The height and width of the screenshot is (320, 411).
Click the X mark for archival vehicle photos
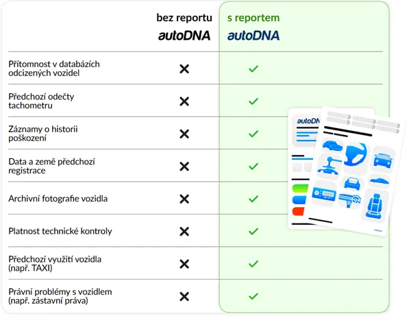[184, 199]
